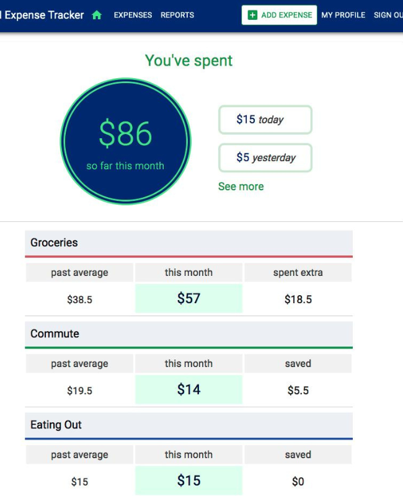Click Commute $14 this month amount
The image size is (403, 496).
pyautogui.click(x=189, y=389)
